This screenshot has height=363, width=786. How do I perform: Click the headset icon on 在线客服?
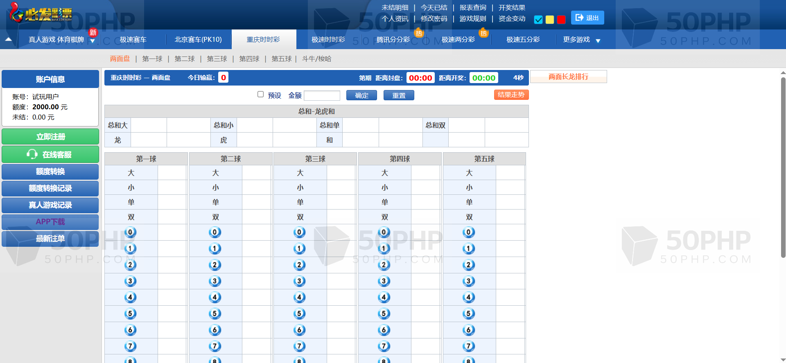point(32,154)
